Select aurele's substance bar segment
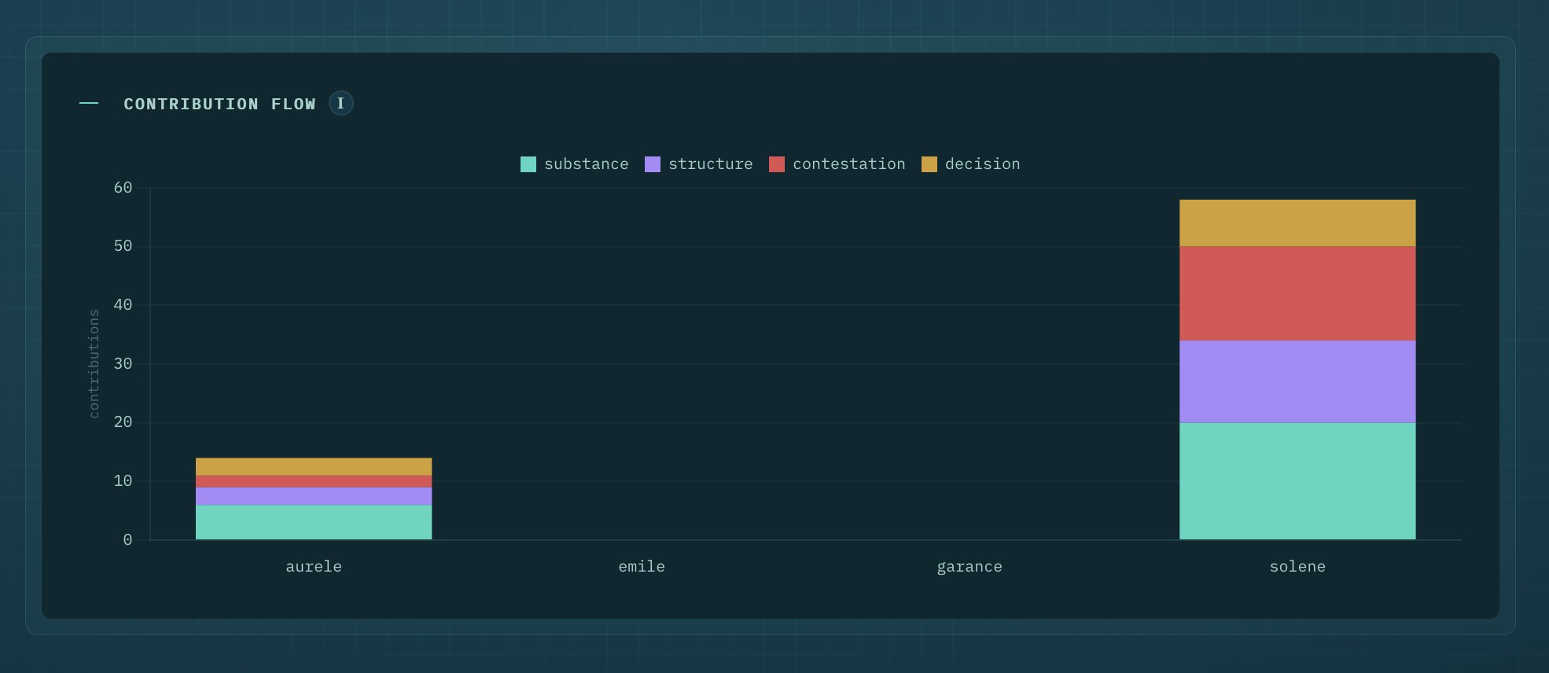Image resolution: width=1549 pixels, height=673 pixels. point(314,522)
